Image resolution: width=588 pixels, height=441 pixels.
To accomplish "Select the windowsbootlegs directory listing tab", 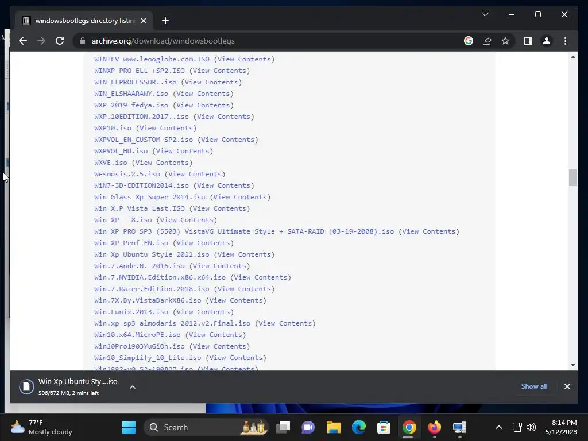I will [x=84, y=21].
